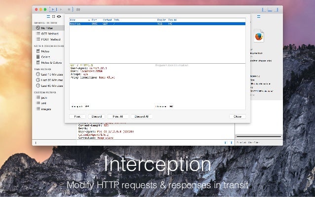Click the blue list icon in the right panel
The image size is (315, 197).
(x=259, y=16)
